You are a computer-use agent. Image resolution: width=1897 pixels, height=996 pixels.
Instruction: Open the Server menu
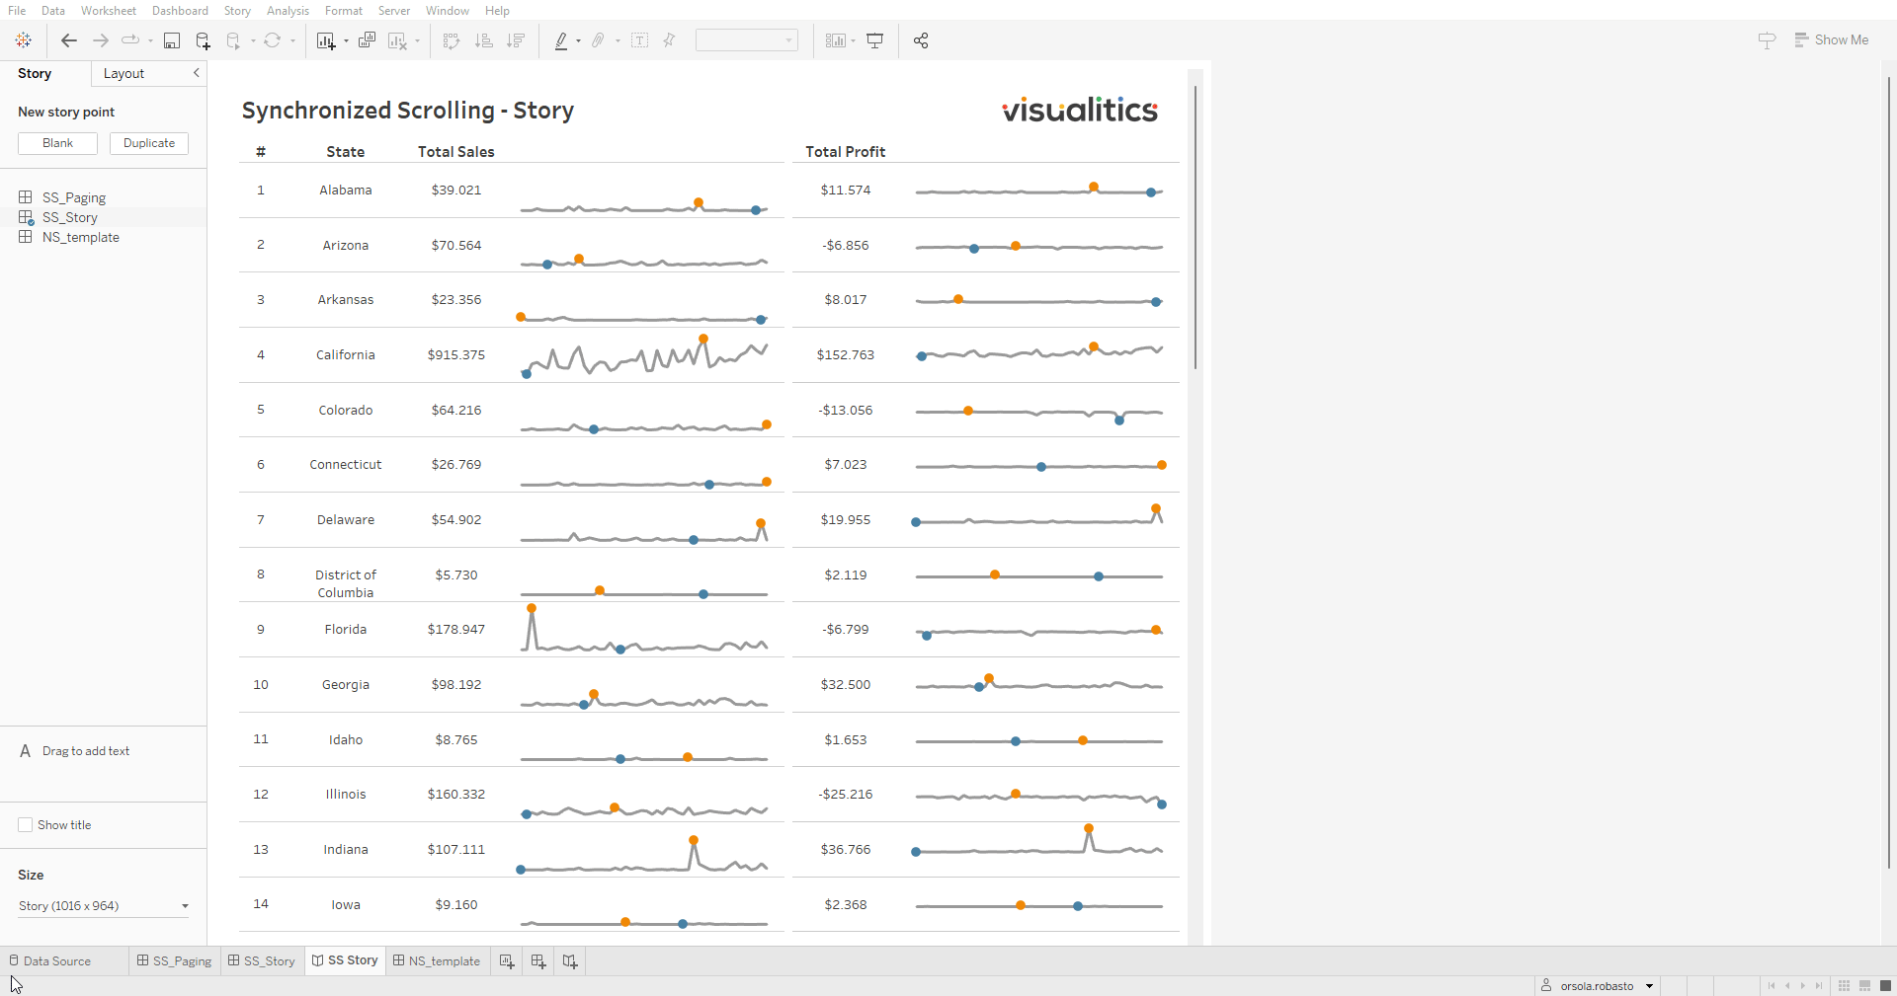pos(394,11)
